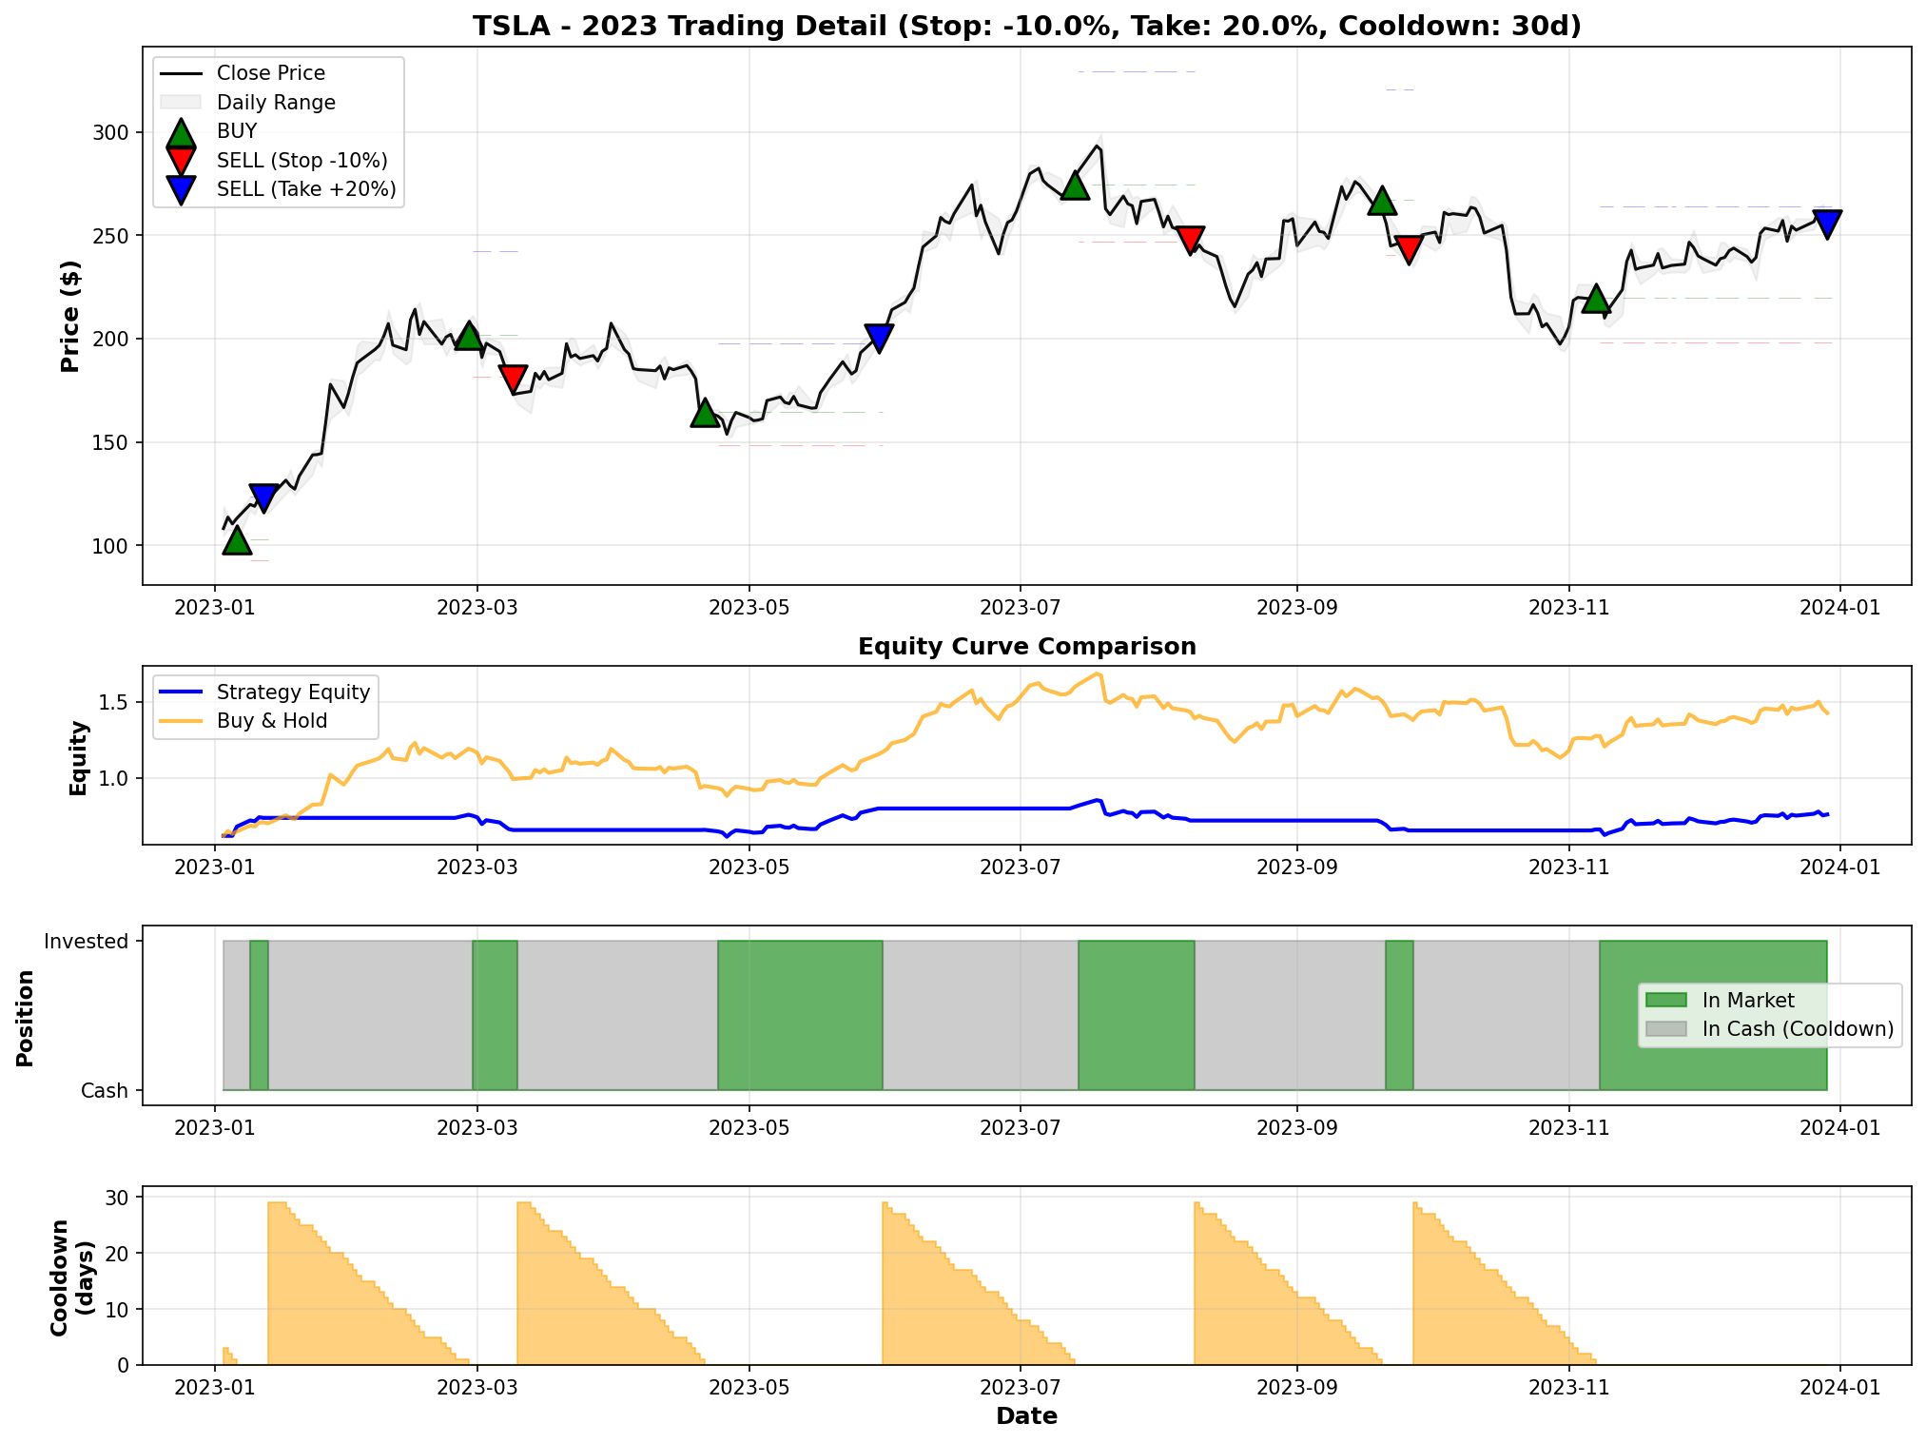The height and width of the screenshot is (1443, 1926).
Task: Click the Equity Curve Comparison title
Action: click(1026, 647)
